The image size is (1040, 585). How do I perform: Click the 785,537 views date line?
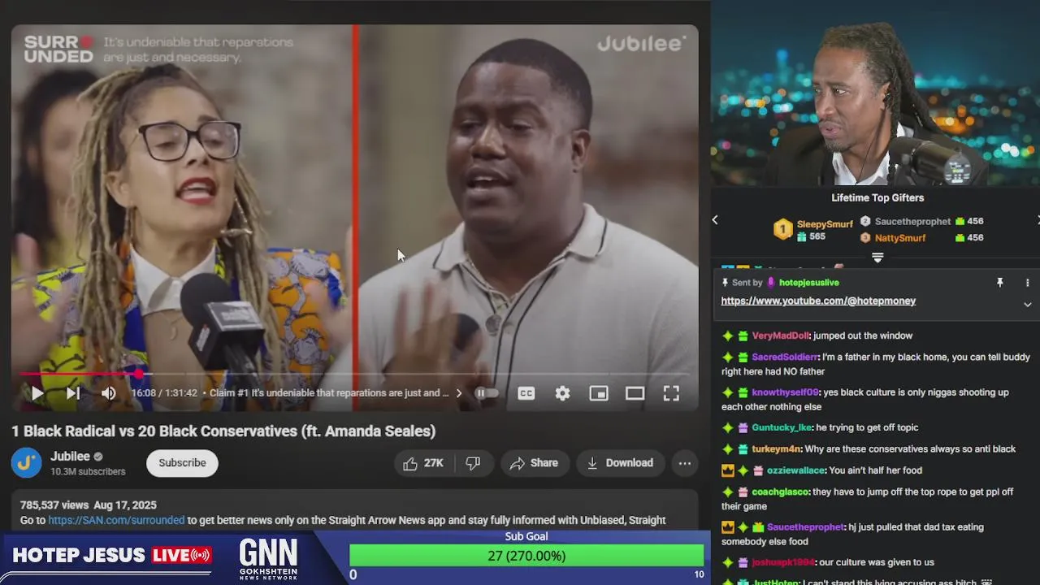[89, 505]
